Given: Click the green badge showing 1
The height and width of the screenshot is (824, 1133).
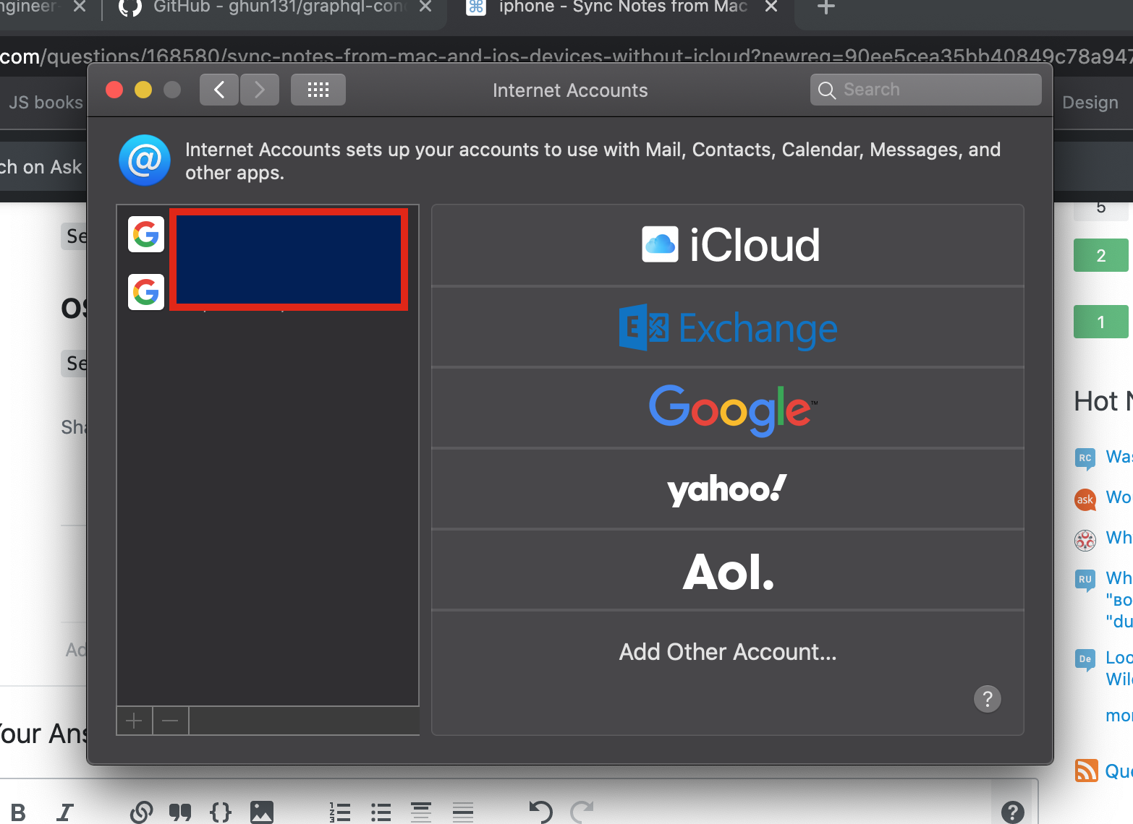Looking at the screenshot, I should [1101, 322].
